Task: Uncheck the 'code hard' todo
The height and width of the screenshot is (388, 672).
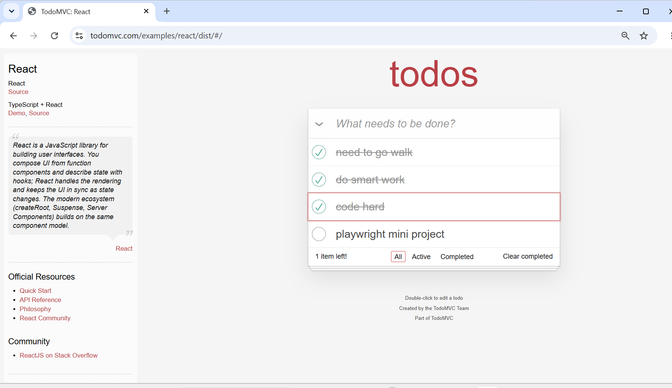Action: [319, 207]
